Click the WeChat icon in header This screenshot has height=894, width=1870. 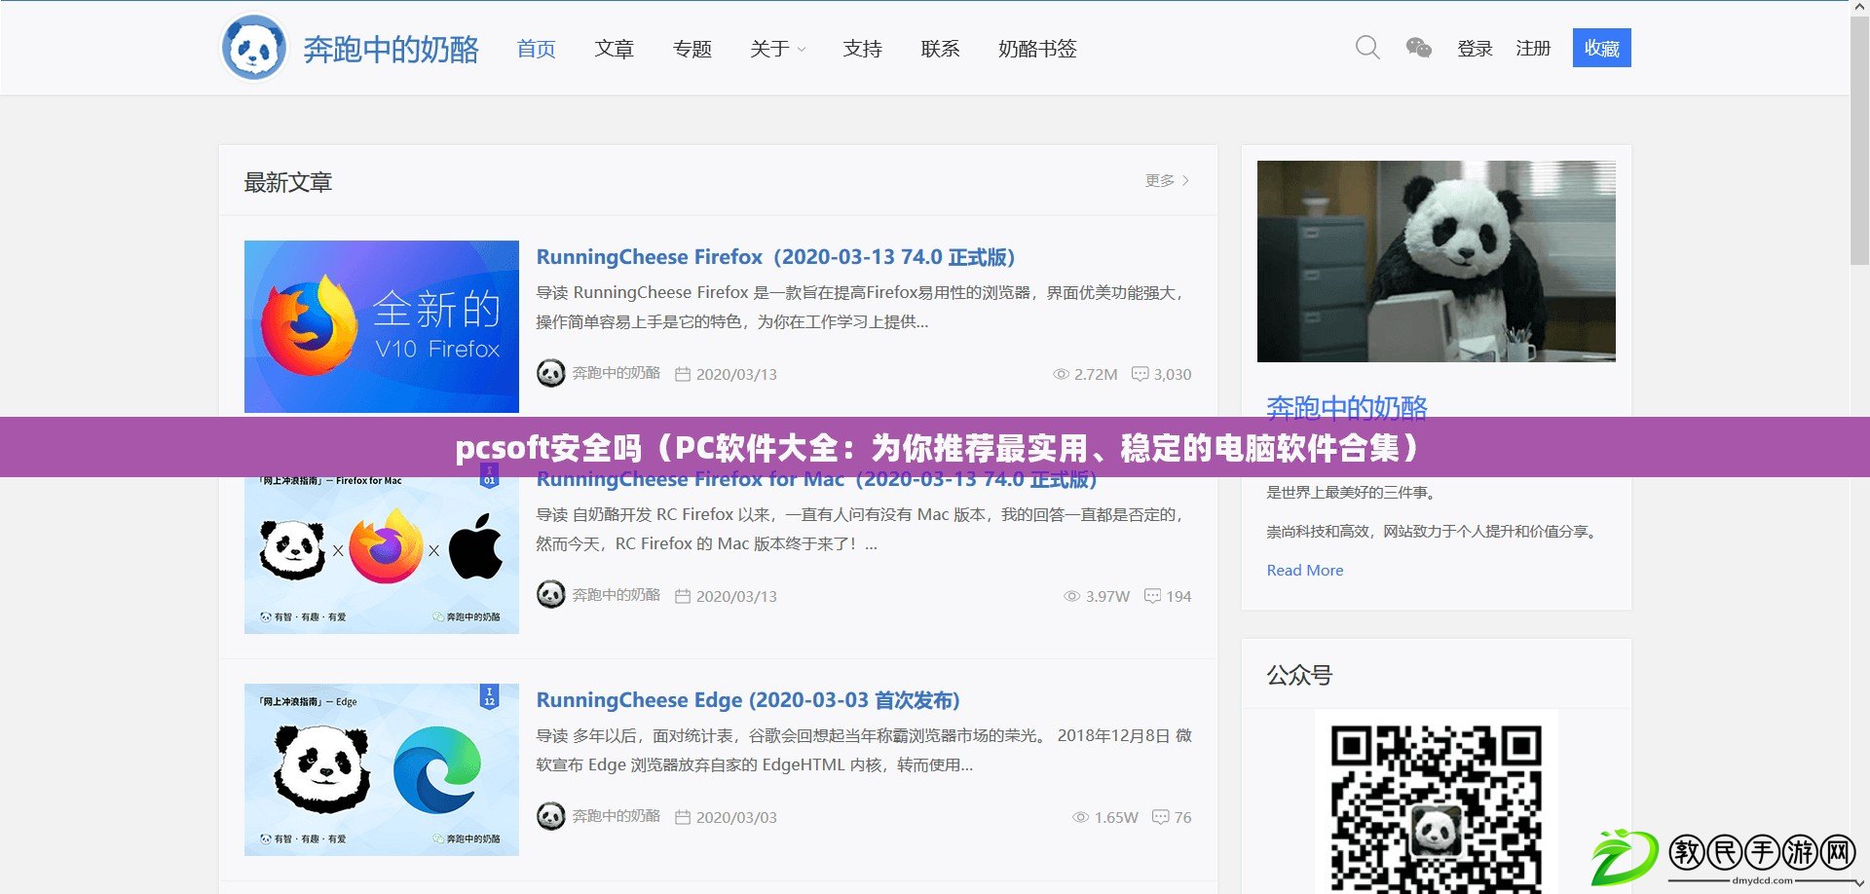(x=1419, y=48)
